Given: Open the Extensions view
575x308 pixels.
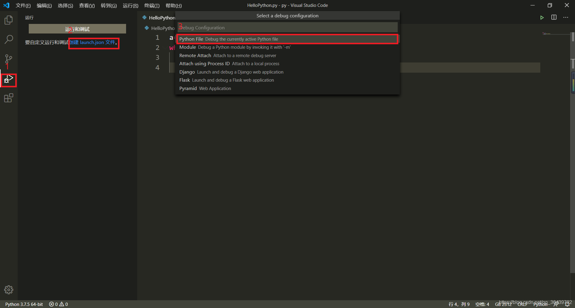Looking at the screenshot, I should coord(9,98).
